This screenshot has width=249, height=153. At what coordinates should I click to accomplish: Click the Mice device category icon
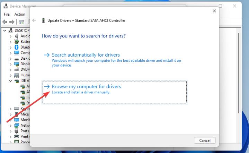click(x=17, y=114)
